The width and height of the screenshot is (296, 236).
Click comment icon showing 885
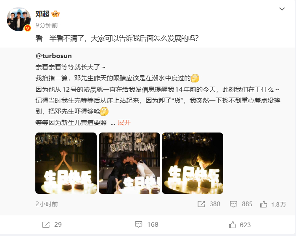[x=233, y=204]
